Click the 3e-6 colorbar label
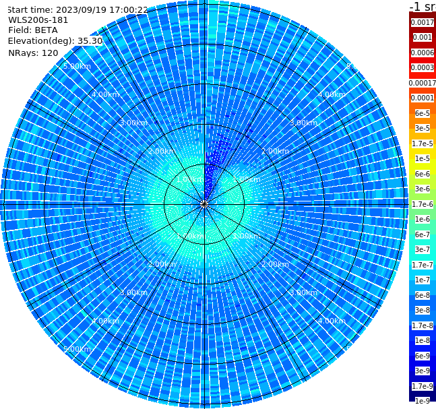The height and width of the screenshot is (409, 436). 423,189
